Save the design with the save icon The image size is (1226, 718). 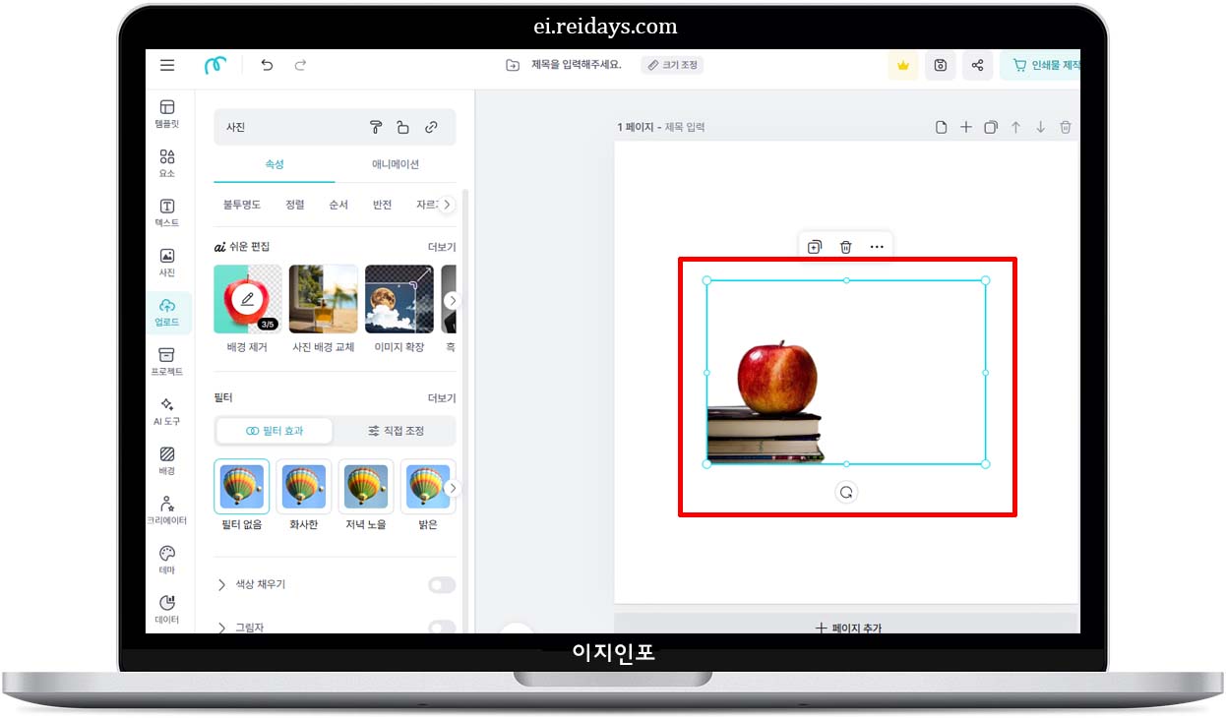[940, 65]
